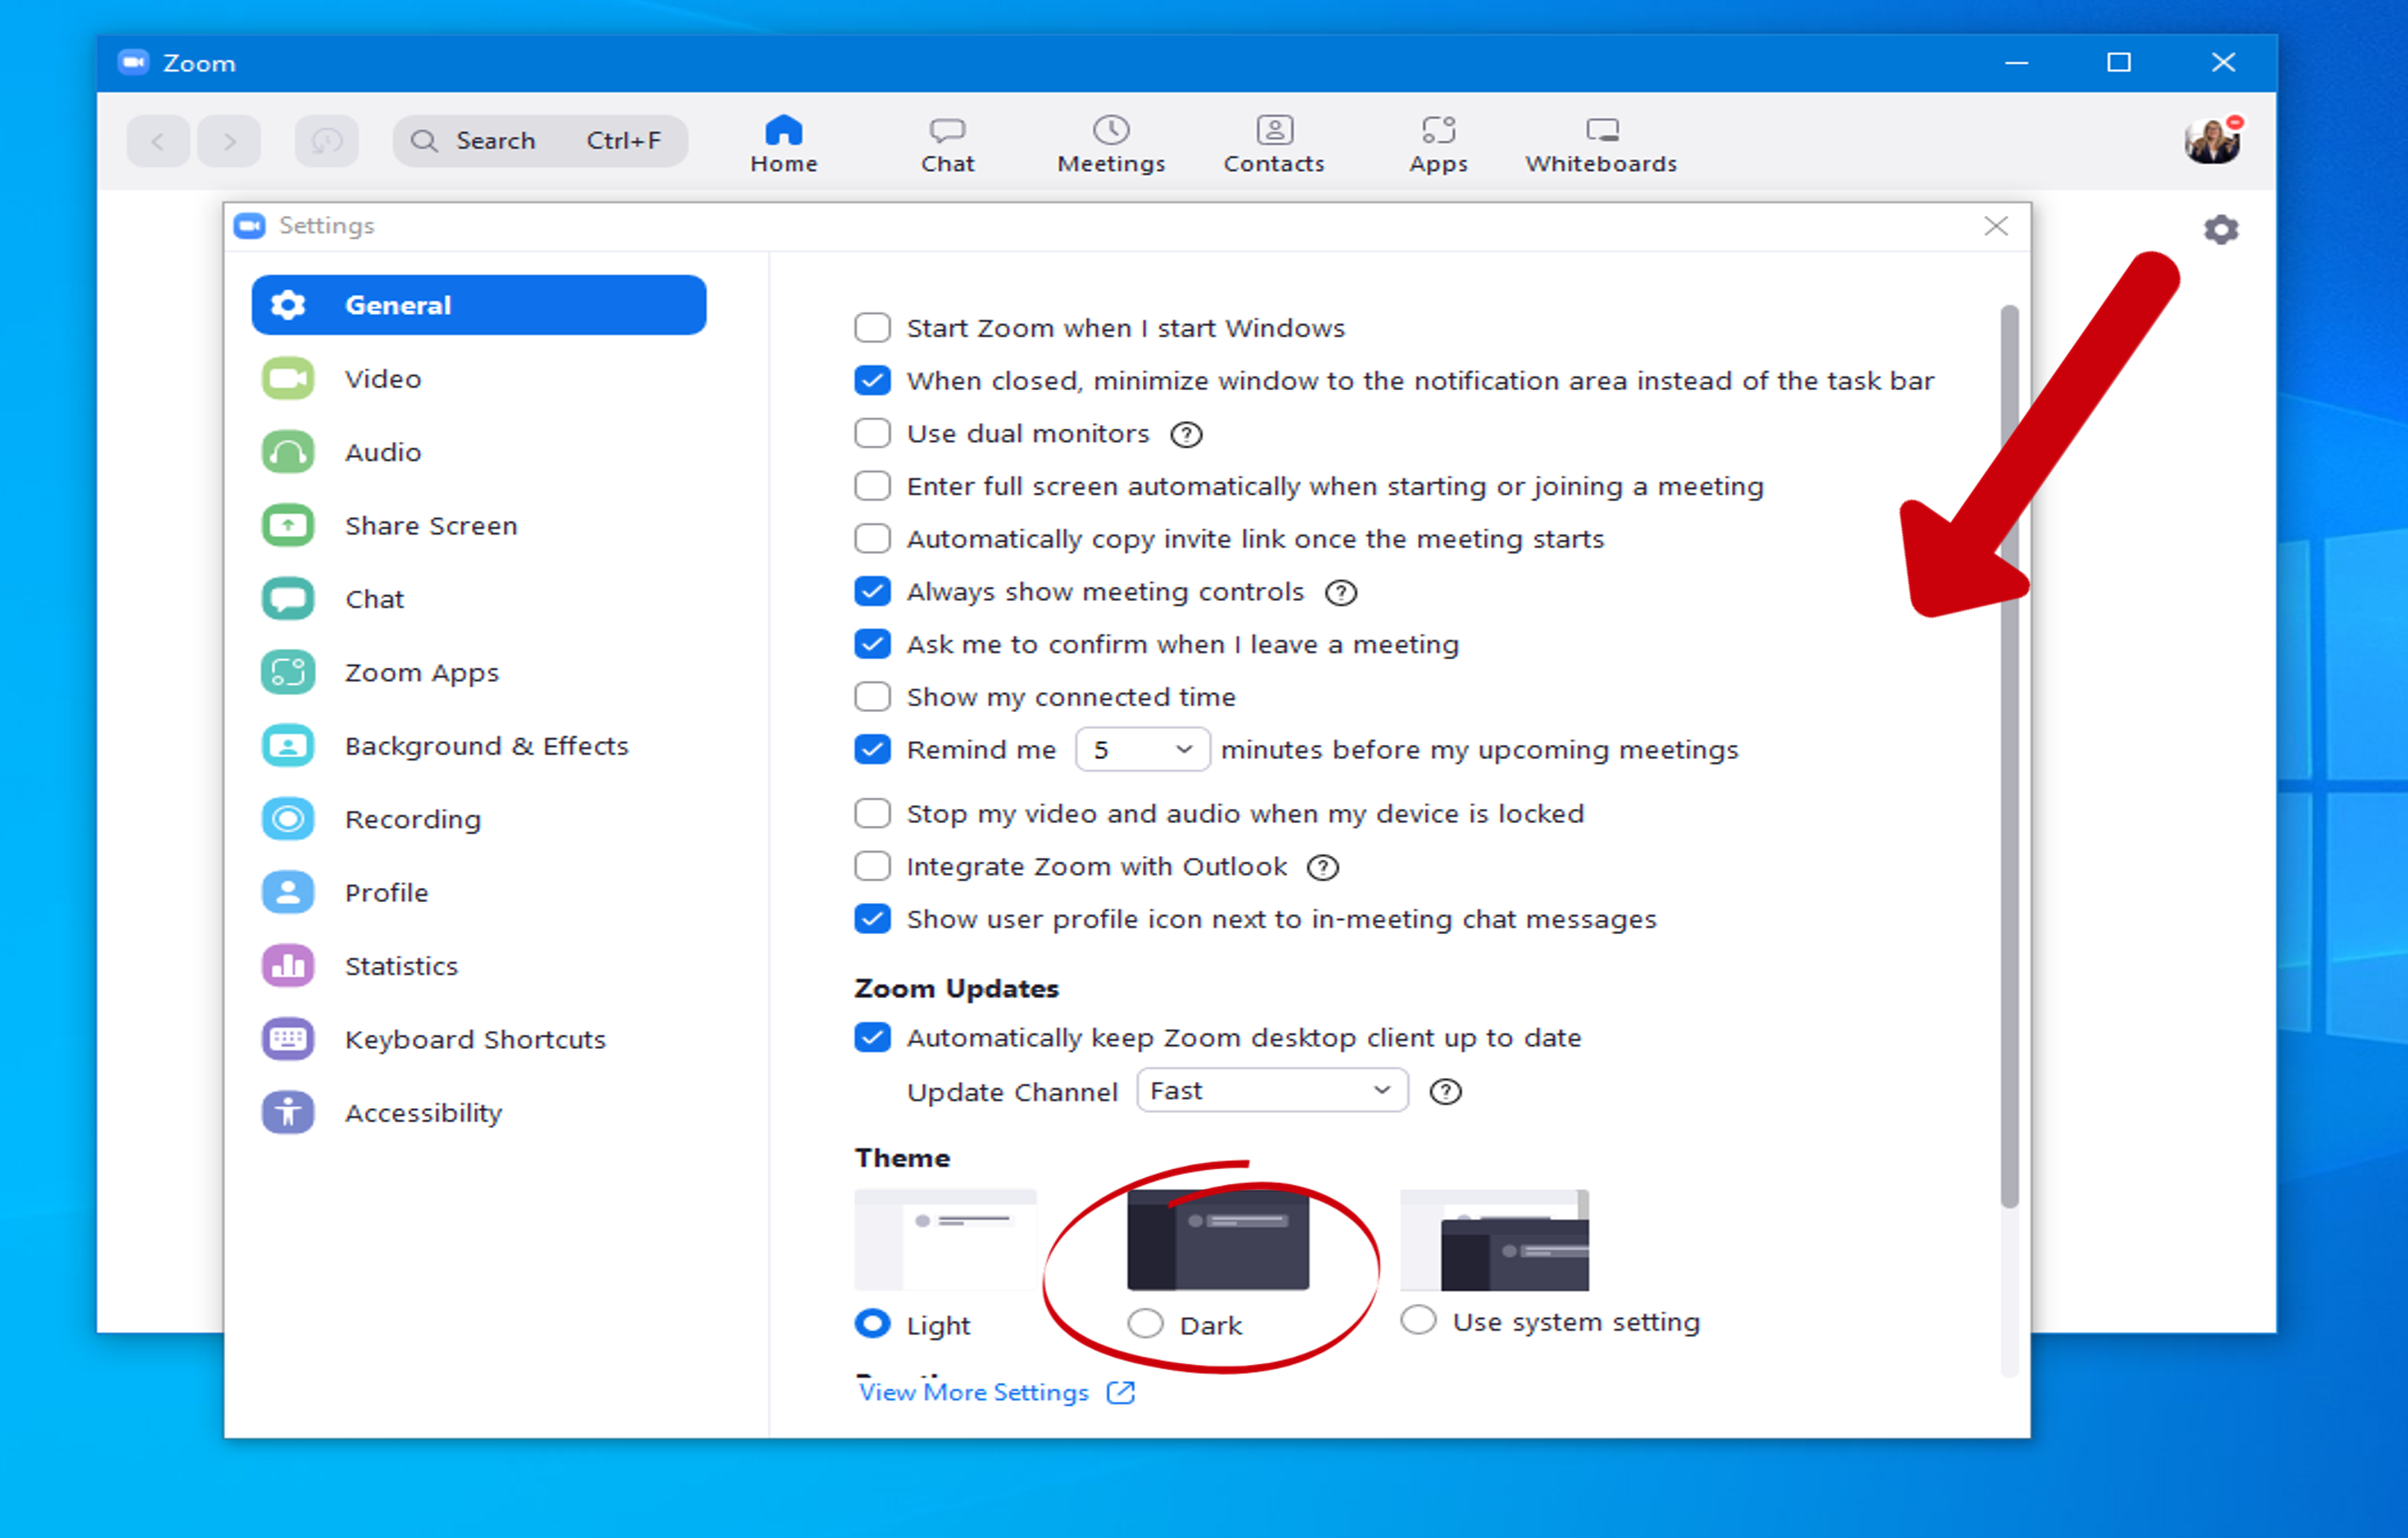Click help icon beside meeting controls option
The height and width of the screenshot is (1538, 2408).
click(1340, 593)
